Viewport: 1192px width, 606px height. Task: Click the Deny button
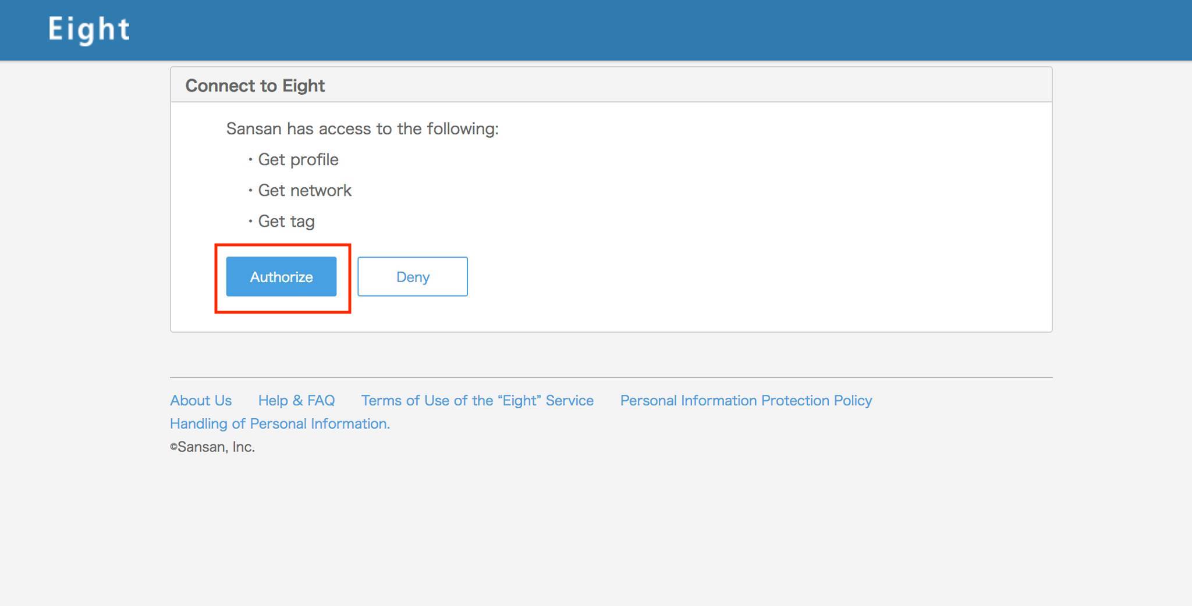click(413, 277)
